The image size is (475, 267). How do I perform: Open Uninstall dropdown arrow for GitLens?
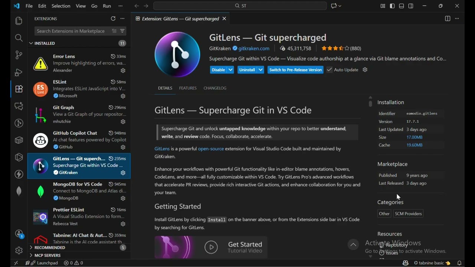261,70
